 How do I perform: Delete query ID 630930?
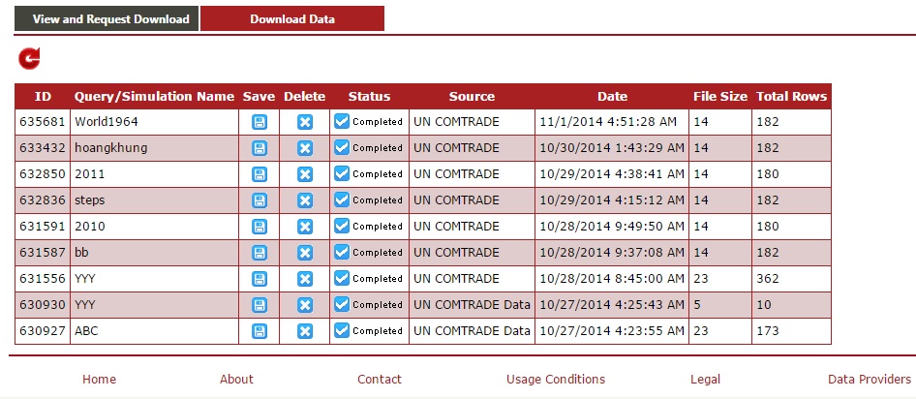point(304,305)
